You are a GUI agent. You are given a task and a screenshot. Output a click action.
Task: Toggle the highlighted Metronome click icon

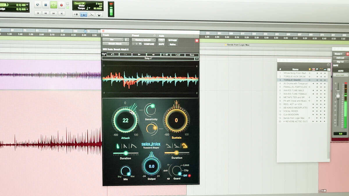[x=83, y=14]
